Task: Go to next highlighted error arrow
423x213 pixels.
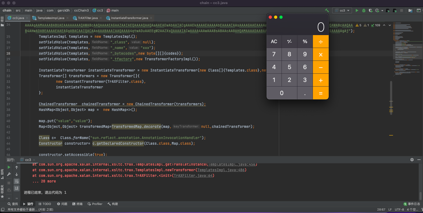Action: (390, 25)
